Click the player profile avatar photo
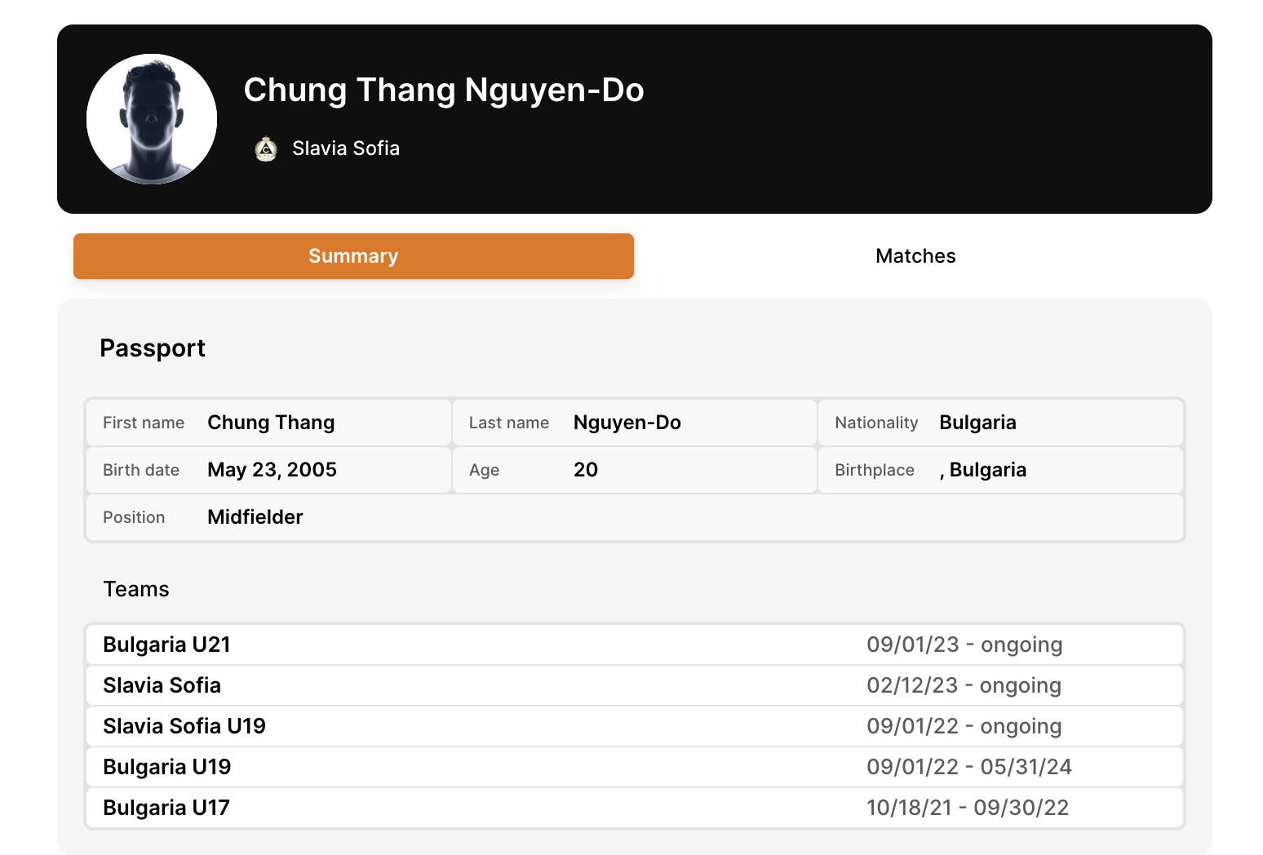 pos(152,119)
